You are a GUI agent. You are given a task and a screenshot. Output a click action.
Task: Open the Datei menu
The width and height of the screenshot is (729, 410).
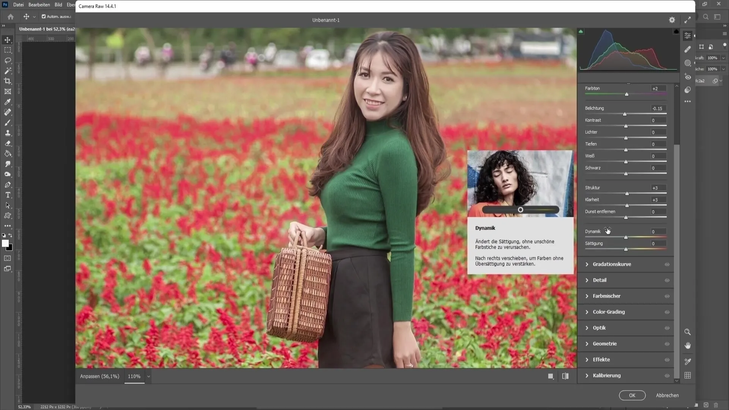click(x=18, y=5)
